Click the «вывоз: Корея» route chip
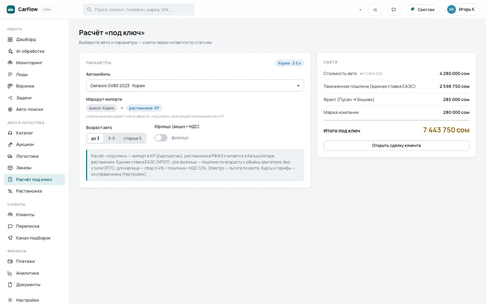The image size is (486, 304). 102,108
